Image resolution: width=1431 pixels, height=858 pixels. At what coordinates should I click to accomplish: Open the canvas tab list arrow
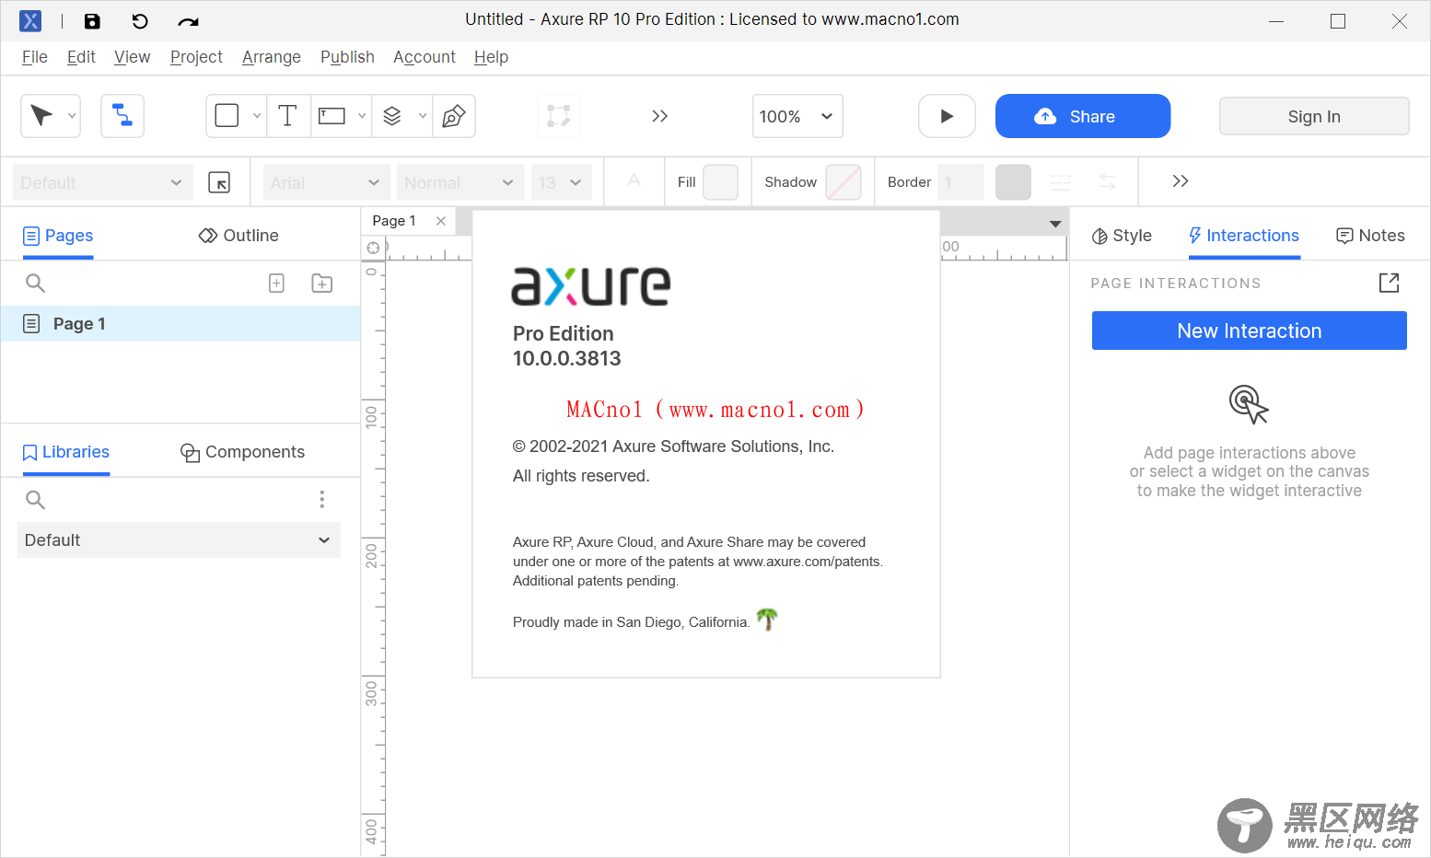[1055, 224]
